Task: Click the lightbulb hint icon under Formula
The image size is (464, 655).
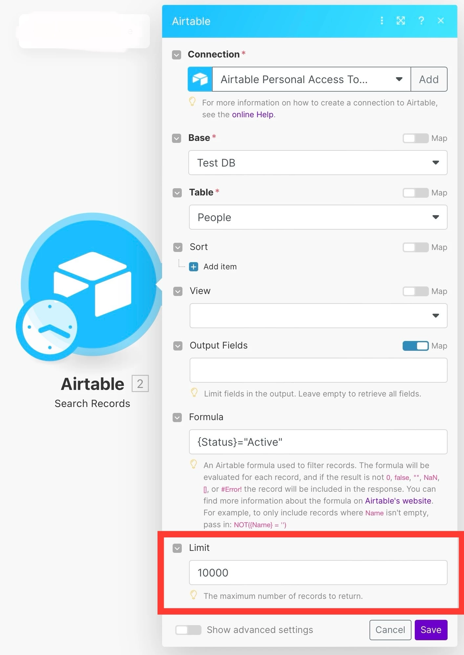Action: click(194, 464)
